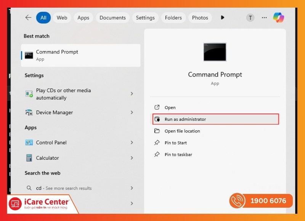Click the back arrow to exit search

[x=28, y=17]
